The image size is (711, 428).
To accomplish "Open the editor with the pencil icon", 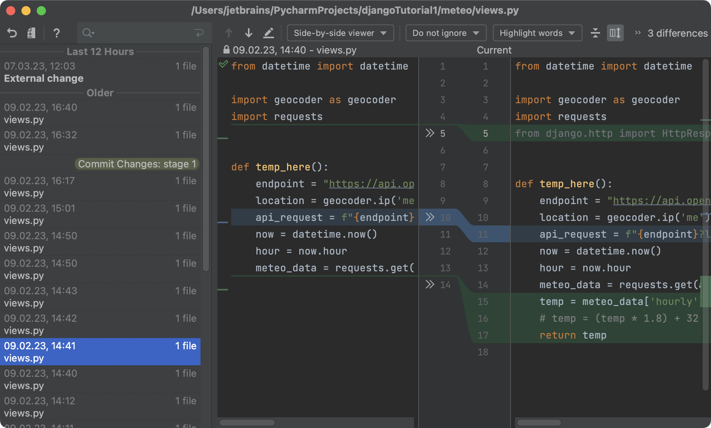I will [269, 33].
